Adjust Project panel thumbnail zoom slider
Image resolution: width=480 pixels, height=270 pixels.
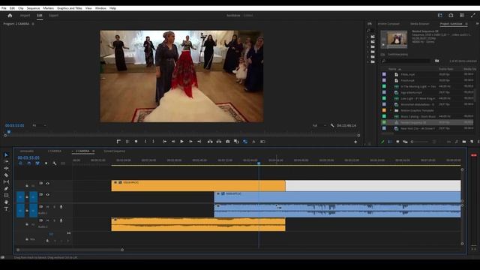tap(420, 142)
